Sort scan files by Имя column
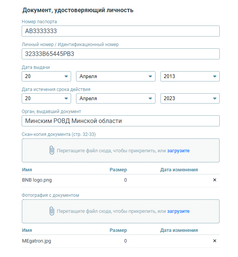Image resolution: width=238 pixels, height=257 pixels. (27, 170)
